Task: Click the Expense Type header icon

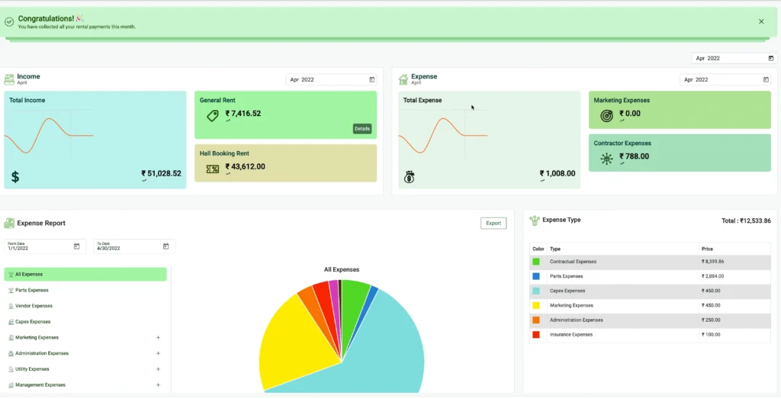Action: click(x=535, y=220)
